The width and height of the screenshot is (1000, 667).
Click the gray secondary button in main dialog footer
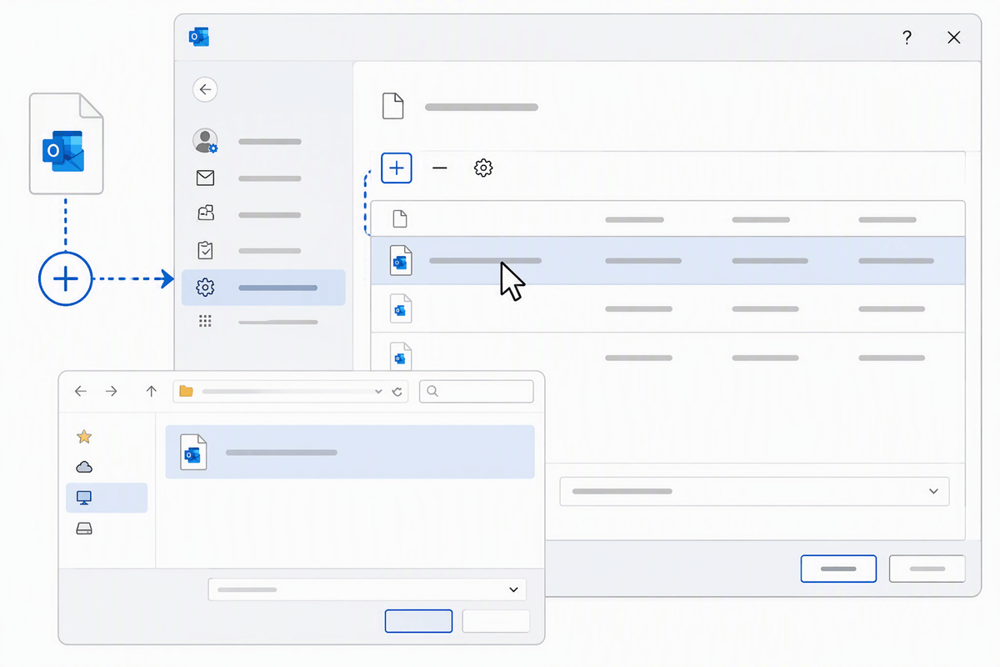tap(927, 569)
